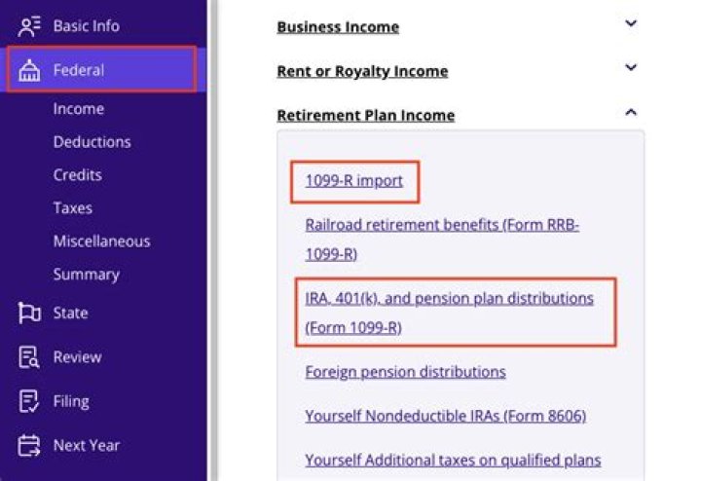This screenshot has width=701, height=481.
Task: Select Credits under Federal
Action: pyautogui.click(x=78, y=175)
